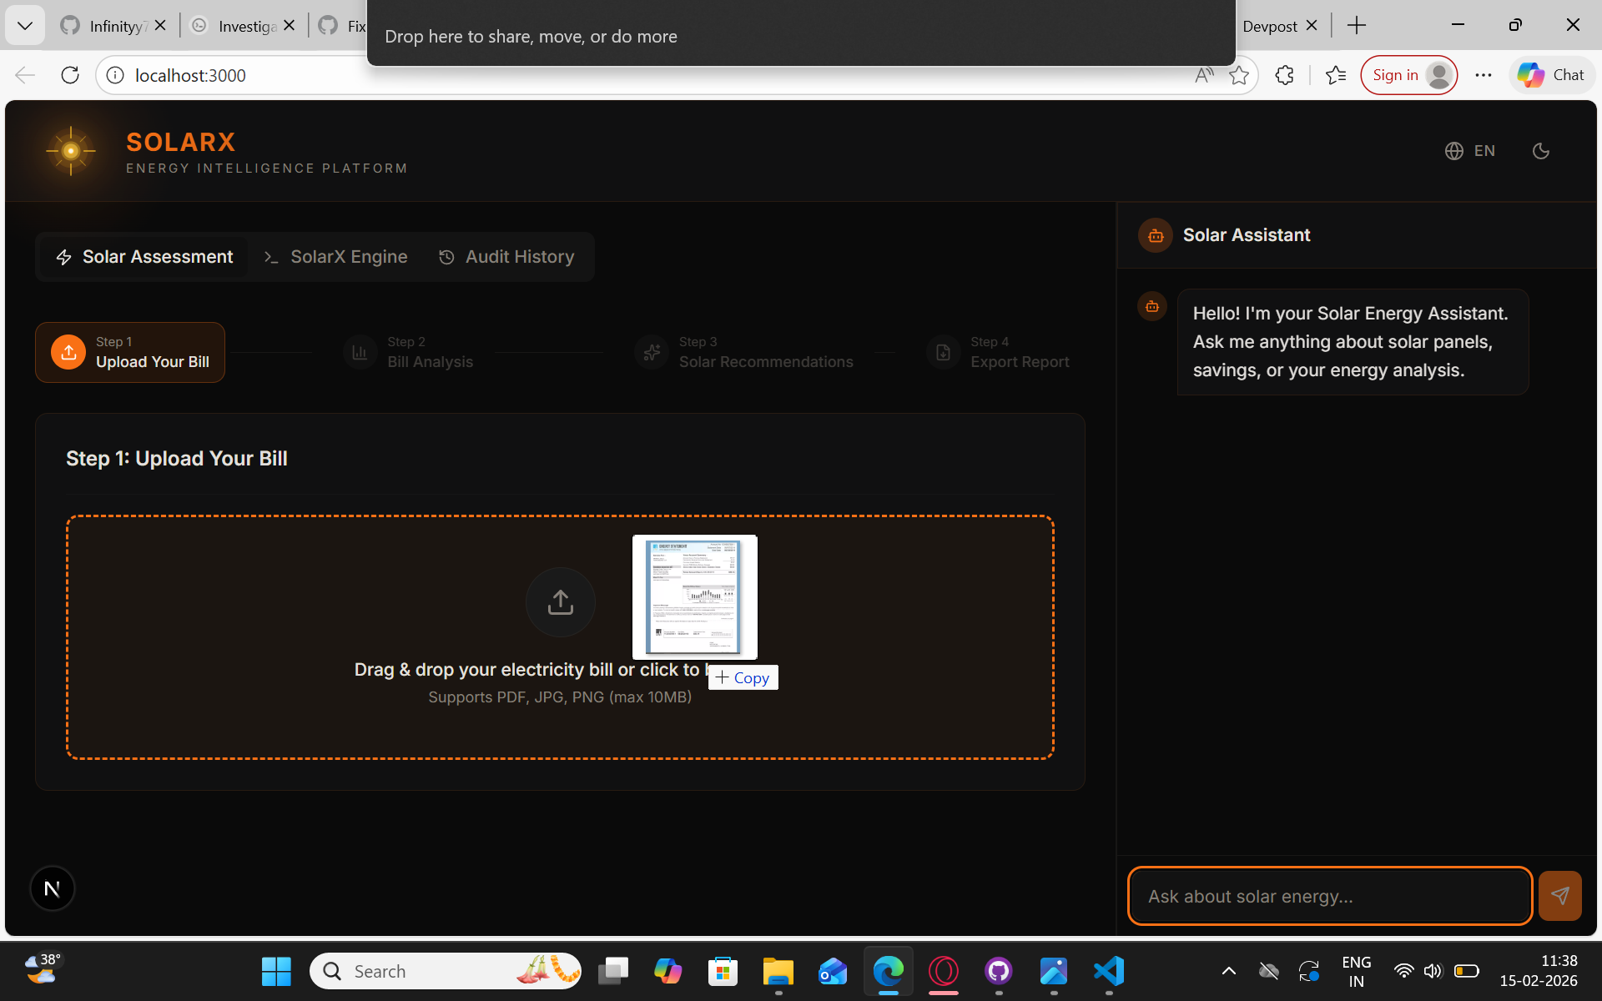This screenshot has width=1602, height=1001.
Task: Toggle dark mode moon icon
Action: point(1540,151)
